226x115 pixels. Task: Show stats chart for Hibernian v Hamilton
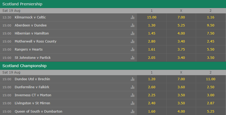point(132,33)
